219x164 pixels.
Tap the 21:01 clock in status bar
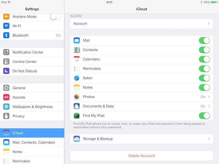(109, 2)
